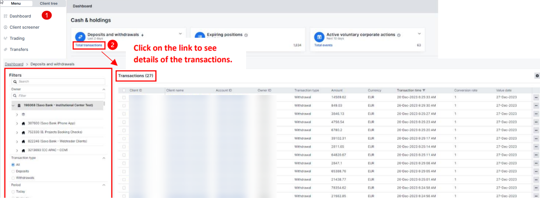Select the Withdrawals radio button filter

[x=13, y=178]
